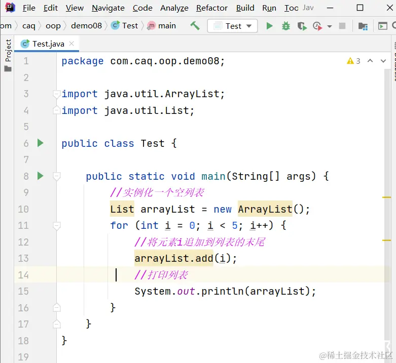
Task: Click the IntelliJ IDEA logo icon
Action: (10, 7)
